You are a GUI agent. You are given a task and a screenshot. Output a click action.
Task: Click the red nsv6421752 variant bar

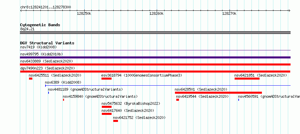pyautogui.click(x=116, y=121)
